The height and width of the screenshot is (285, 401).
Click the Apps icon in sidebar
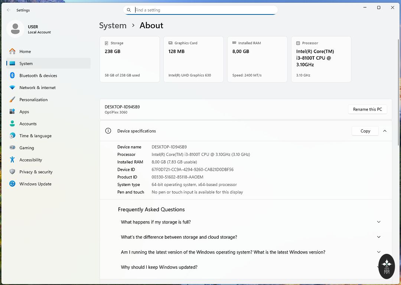(x=12, y=112)
